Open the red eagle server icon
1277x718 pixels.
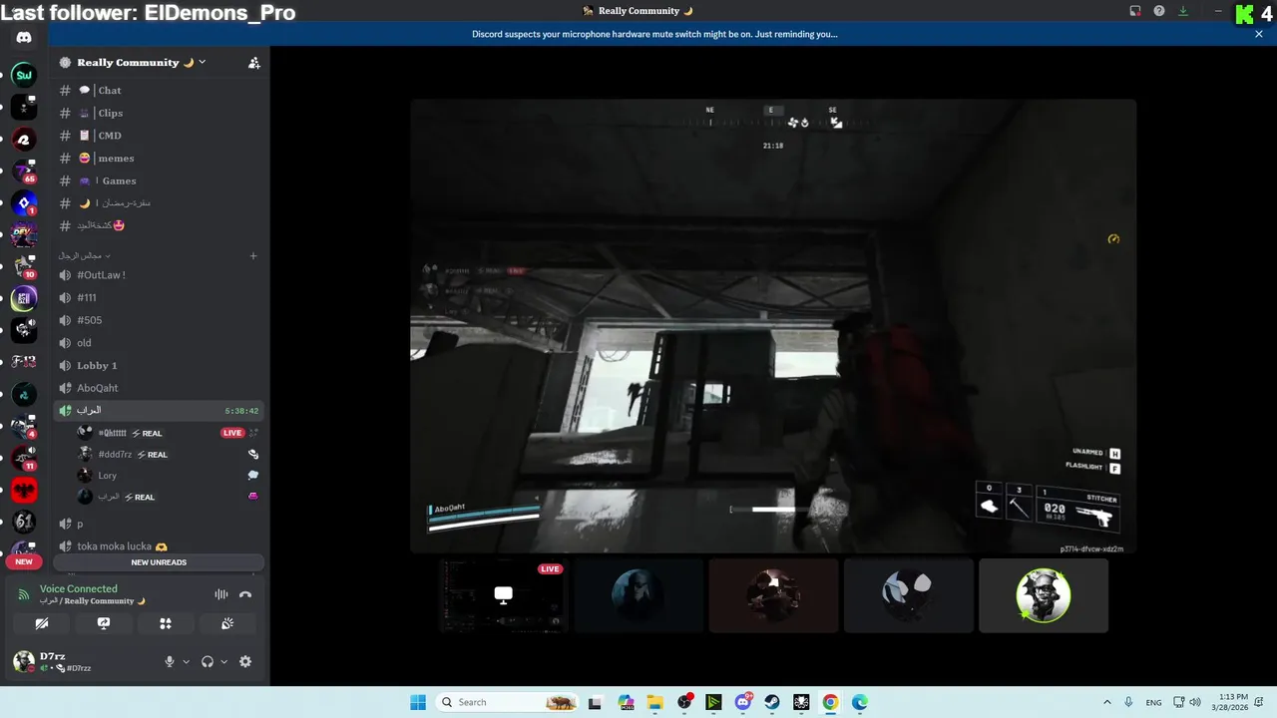click(x=24, y=490)
